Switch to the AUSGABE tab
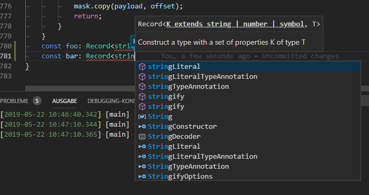Viewport: 369px width, 195px height. [x=64, y=101]
